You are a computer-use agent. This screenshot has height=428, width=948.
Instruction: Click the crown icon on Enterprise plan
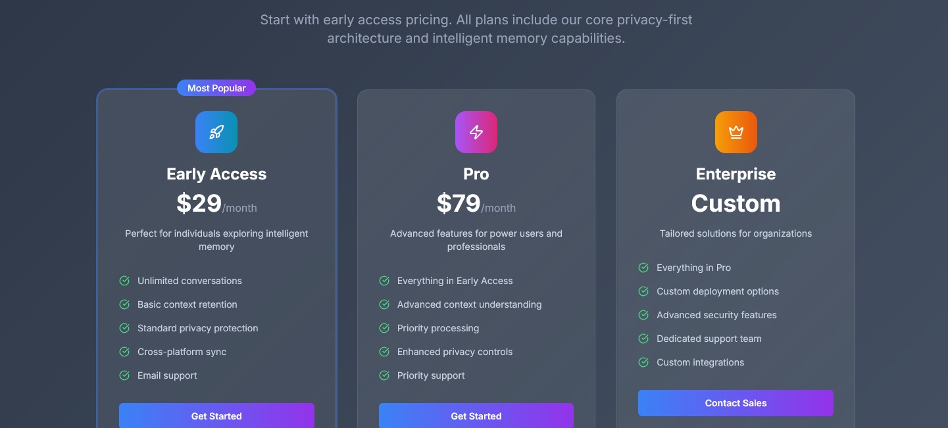pos(736,132)
